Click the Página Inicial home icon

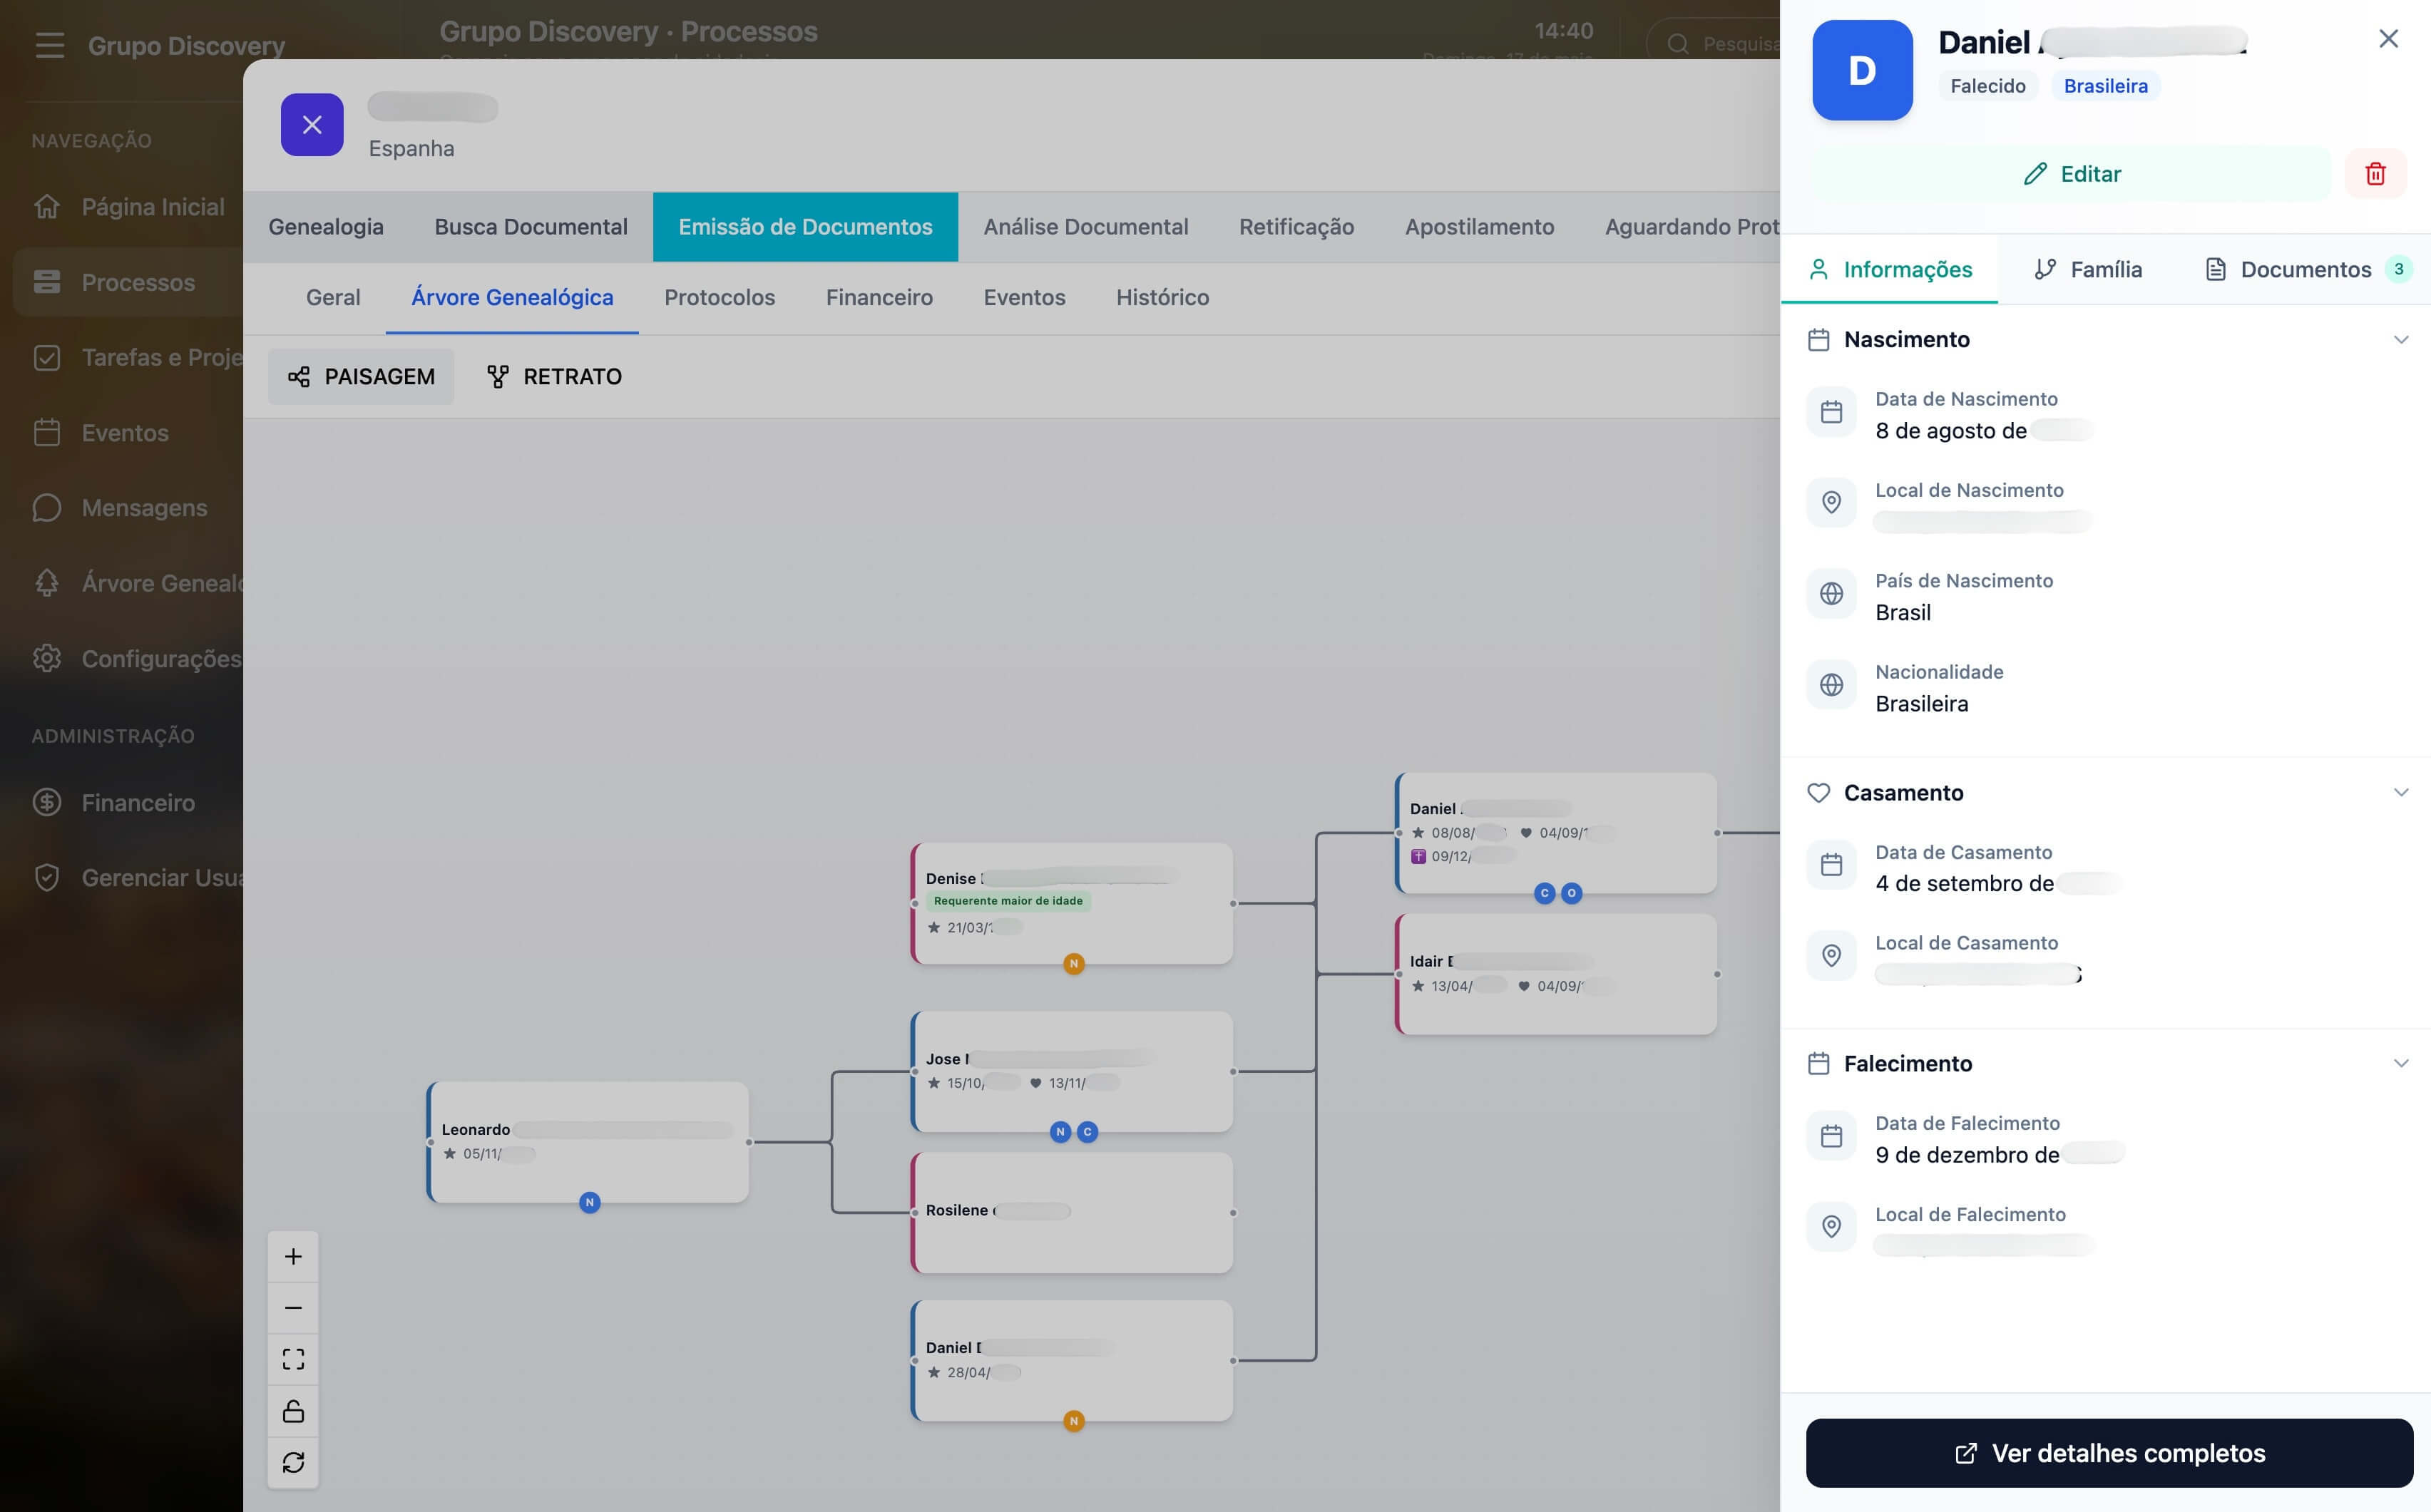point(47,207)
